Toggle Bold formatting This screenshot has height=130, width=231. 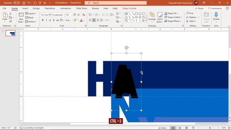(43, 20)
